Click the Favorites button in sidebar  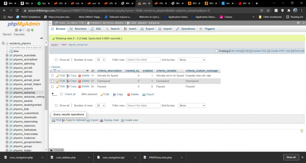click(x=19, y=34)
